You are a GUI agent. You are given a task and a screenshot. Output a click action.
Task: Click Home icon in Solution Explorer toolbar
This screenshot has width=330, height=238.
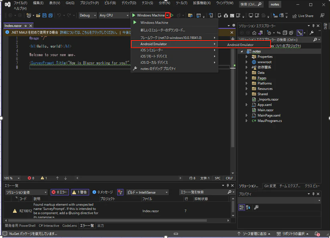pyautogui.click(x=254, y=33)
